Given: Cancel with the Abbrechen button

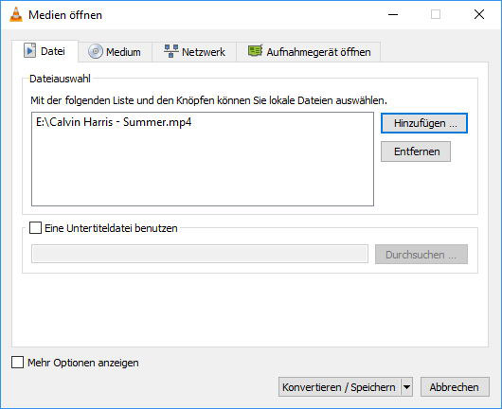Looking at the screenshot, I should (x=455, y=387).
